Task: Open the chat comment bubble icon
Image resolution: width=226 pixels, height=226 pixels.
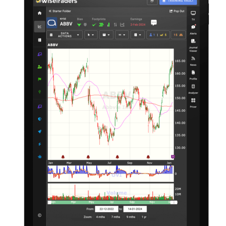Action: (x=154, y=23)
